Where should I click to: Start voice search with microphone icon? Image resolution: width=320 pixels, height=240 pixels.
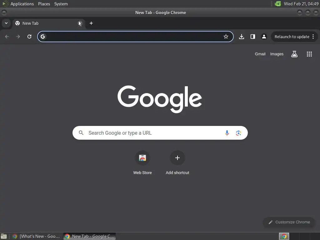pyautogui.click(x=227, y=133)
